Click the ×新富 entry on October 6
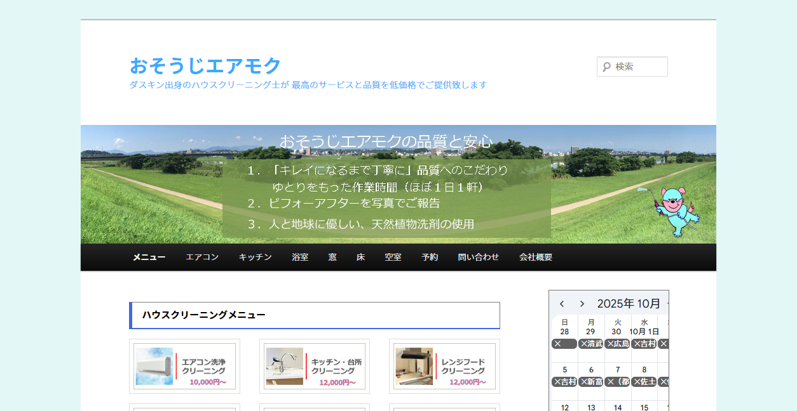 (x=590, y=382)
